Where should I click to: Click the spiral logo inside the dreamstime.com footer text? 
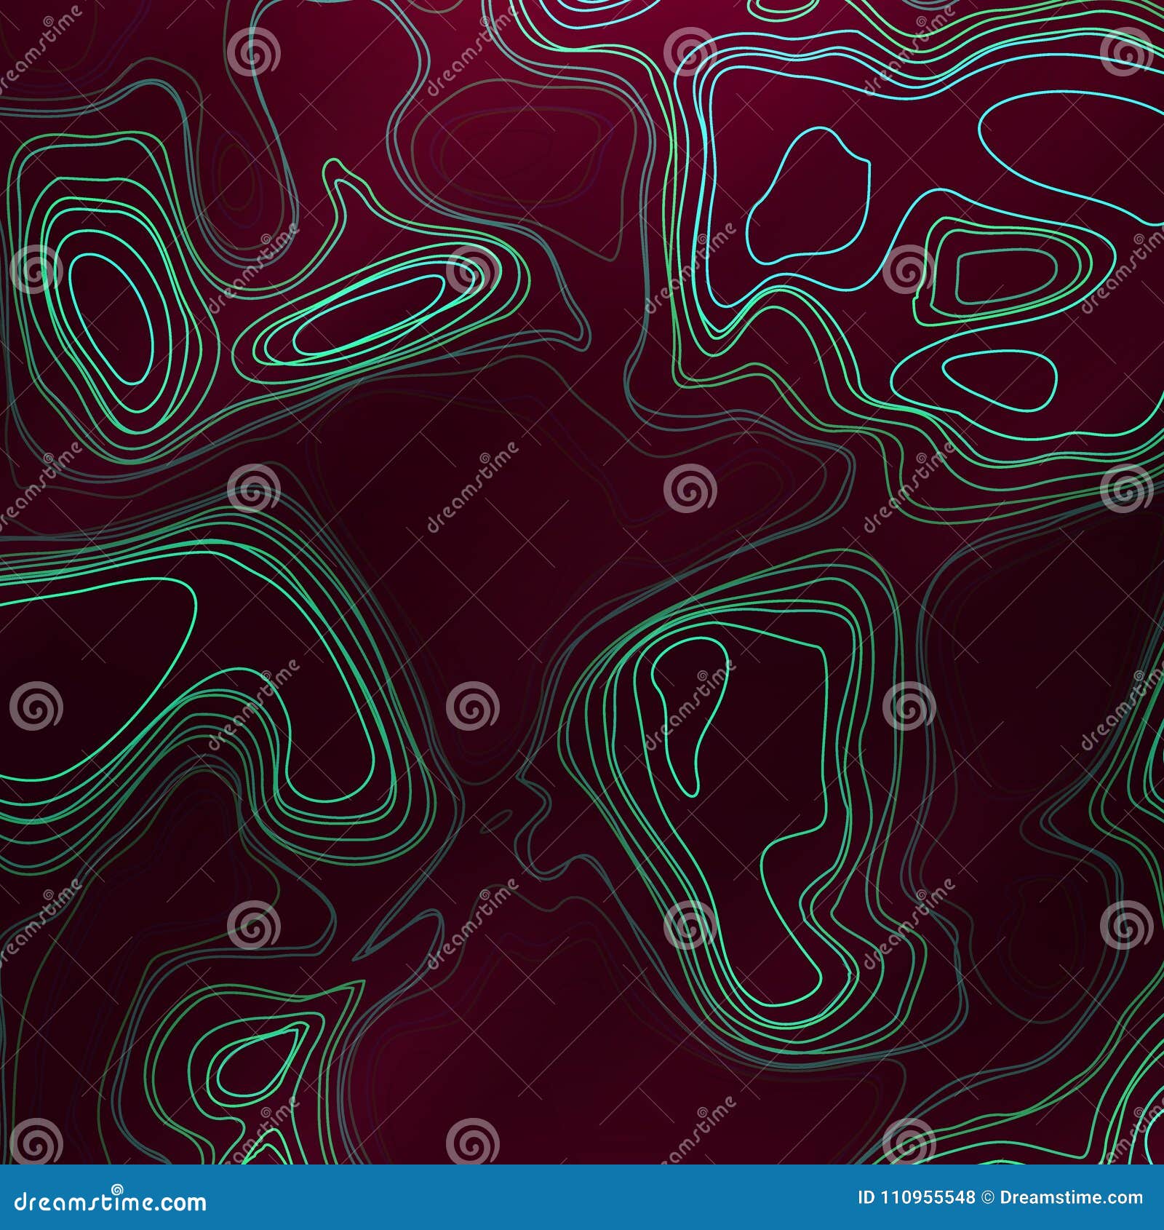117,1189
